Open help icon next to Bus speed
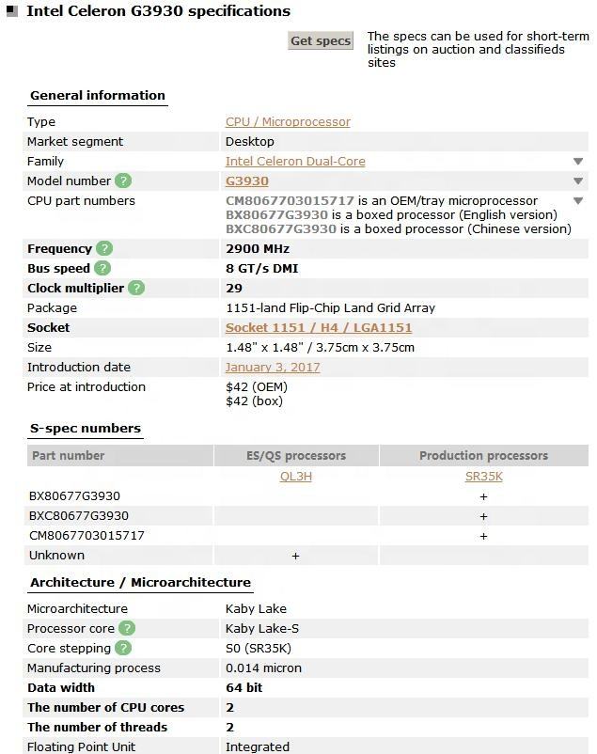 [102, 268]
